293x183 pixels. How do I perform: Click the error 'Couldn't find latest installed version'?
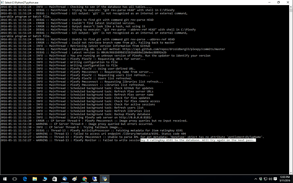point(68,23)
